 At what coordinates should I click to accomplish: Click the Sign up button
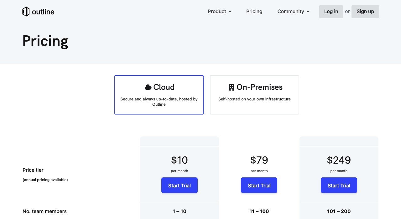pyautogui.click(x=365, y=12)
